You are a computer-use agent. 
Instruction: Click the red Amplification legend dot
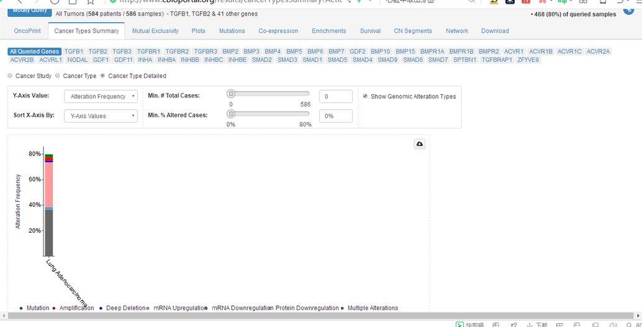click(55, 308)
